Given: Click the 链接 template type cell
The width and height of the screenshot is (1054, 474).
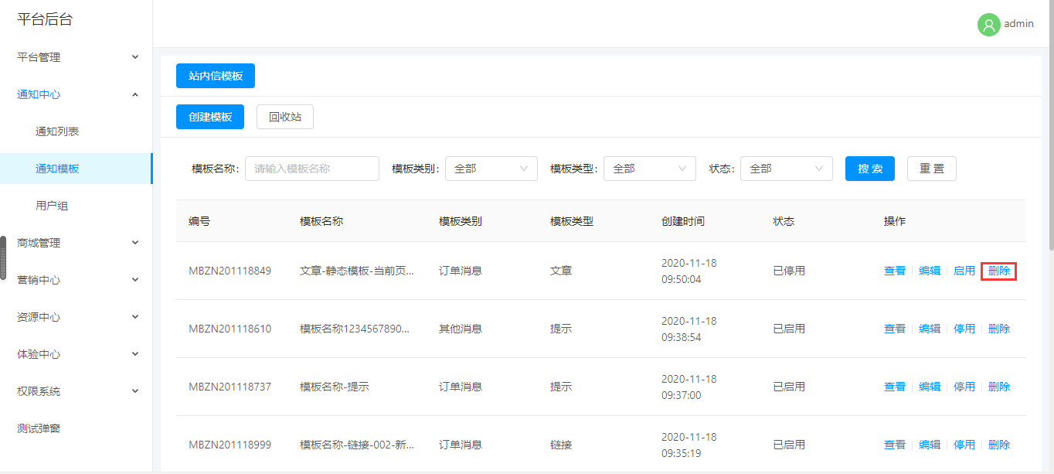Looking at the screenshot, I should click(x=561, y=445).
